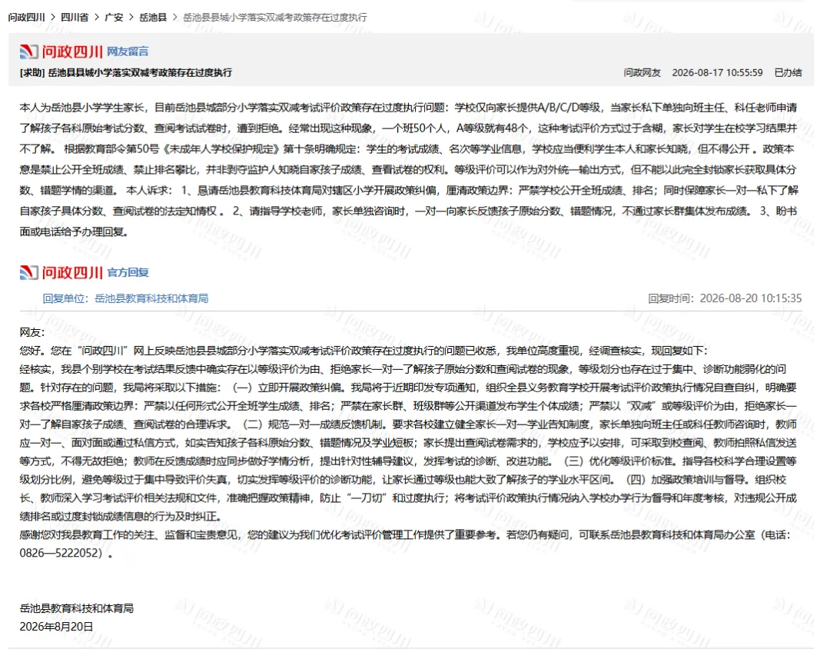The image size is (830, 649).
Task: Click the poster name 问政网友
Action: [x=642, y=72]
